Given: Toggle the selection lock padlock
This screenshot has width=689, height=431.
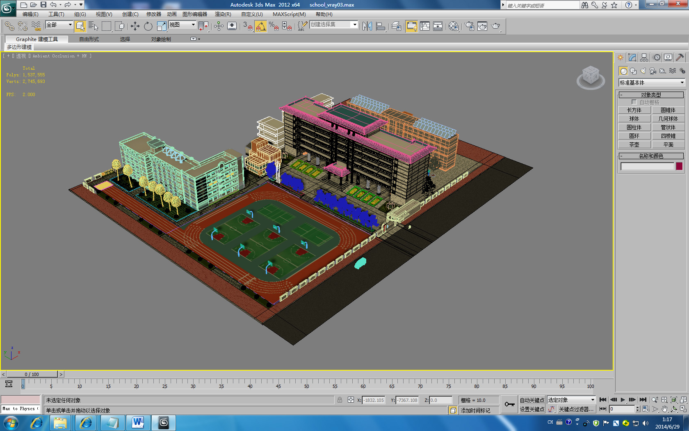Looking at the screenshot, I should (x=340, y=400).
